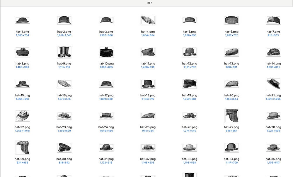Click the hat-26.png thumbnail

(190, 116)
